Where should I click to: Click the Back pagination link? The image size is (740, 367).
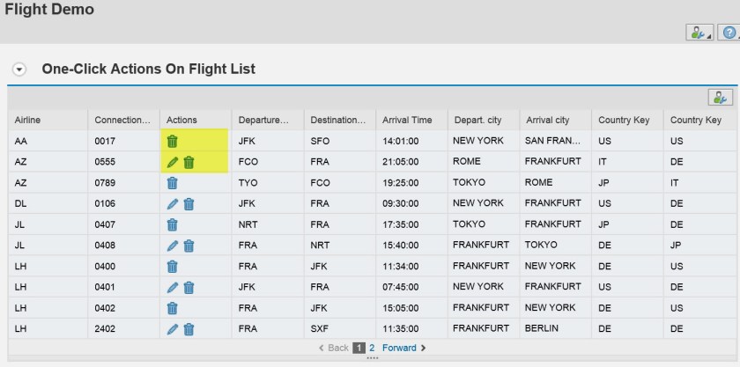tap(334, 349)
